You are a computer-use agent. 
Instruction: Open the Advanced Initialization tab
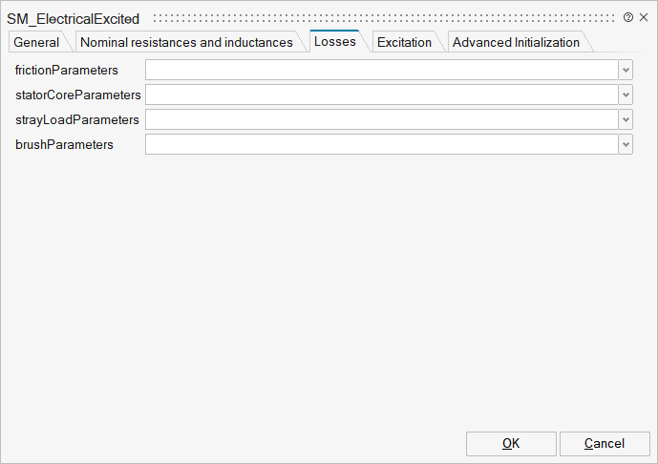516,42
